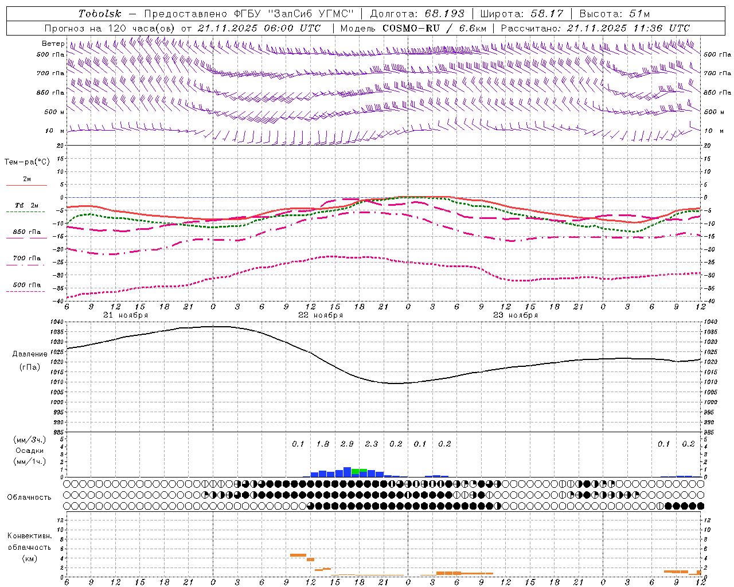Image resolution: width=734 pixels, height=587 pixels.
Task: Click the '21 ноября' date label
Action: [126, 315]
